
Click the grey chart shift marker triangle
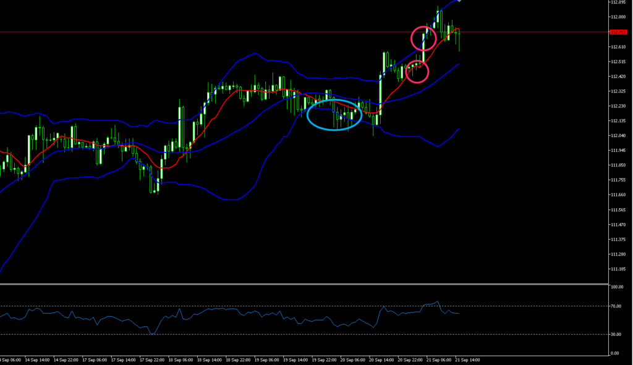[x=459, y=1]
